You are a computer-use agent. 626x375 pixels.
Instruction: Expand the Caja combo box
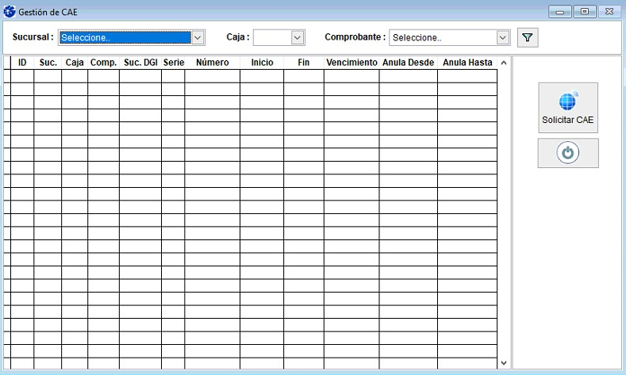tap(298, 37)
